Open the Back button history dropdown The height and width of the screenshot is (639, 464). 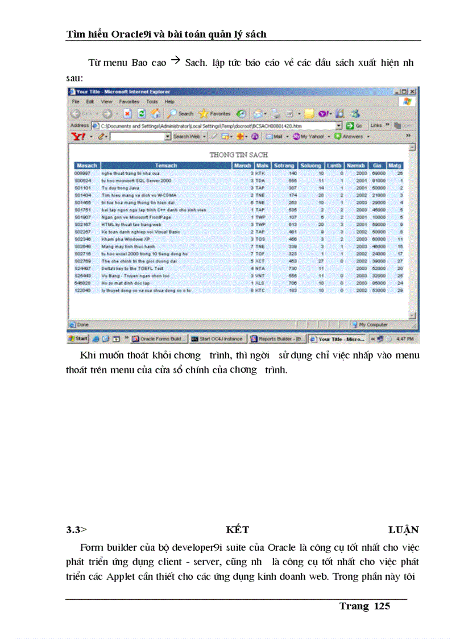tap(98, 114)
